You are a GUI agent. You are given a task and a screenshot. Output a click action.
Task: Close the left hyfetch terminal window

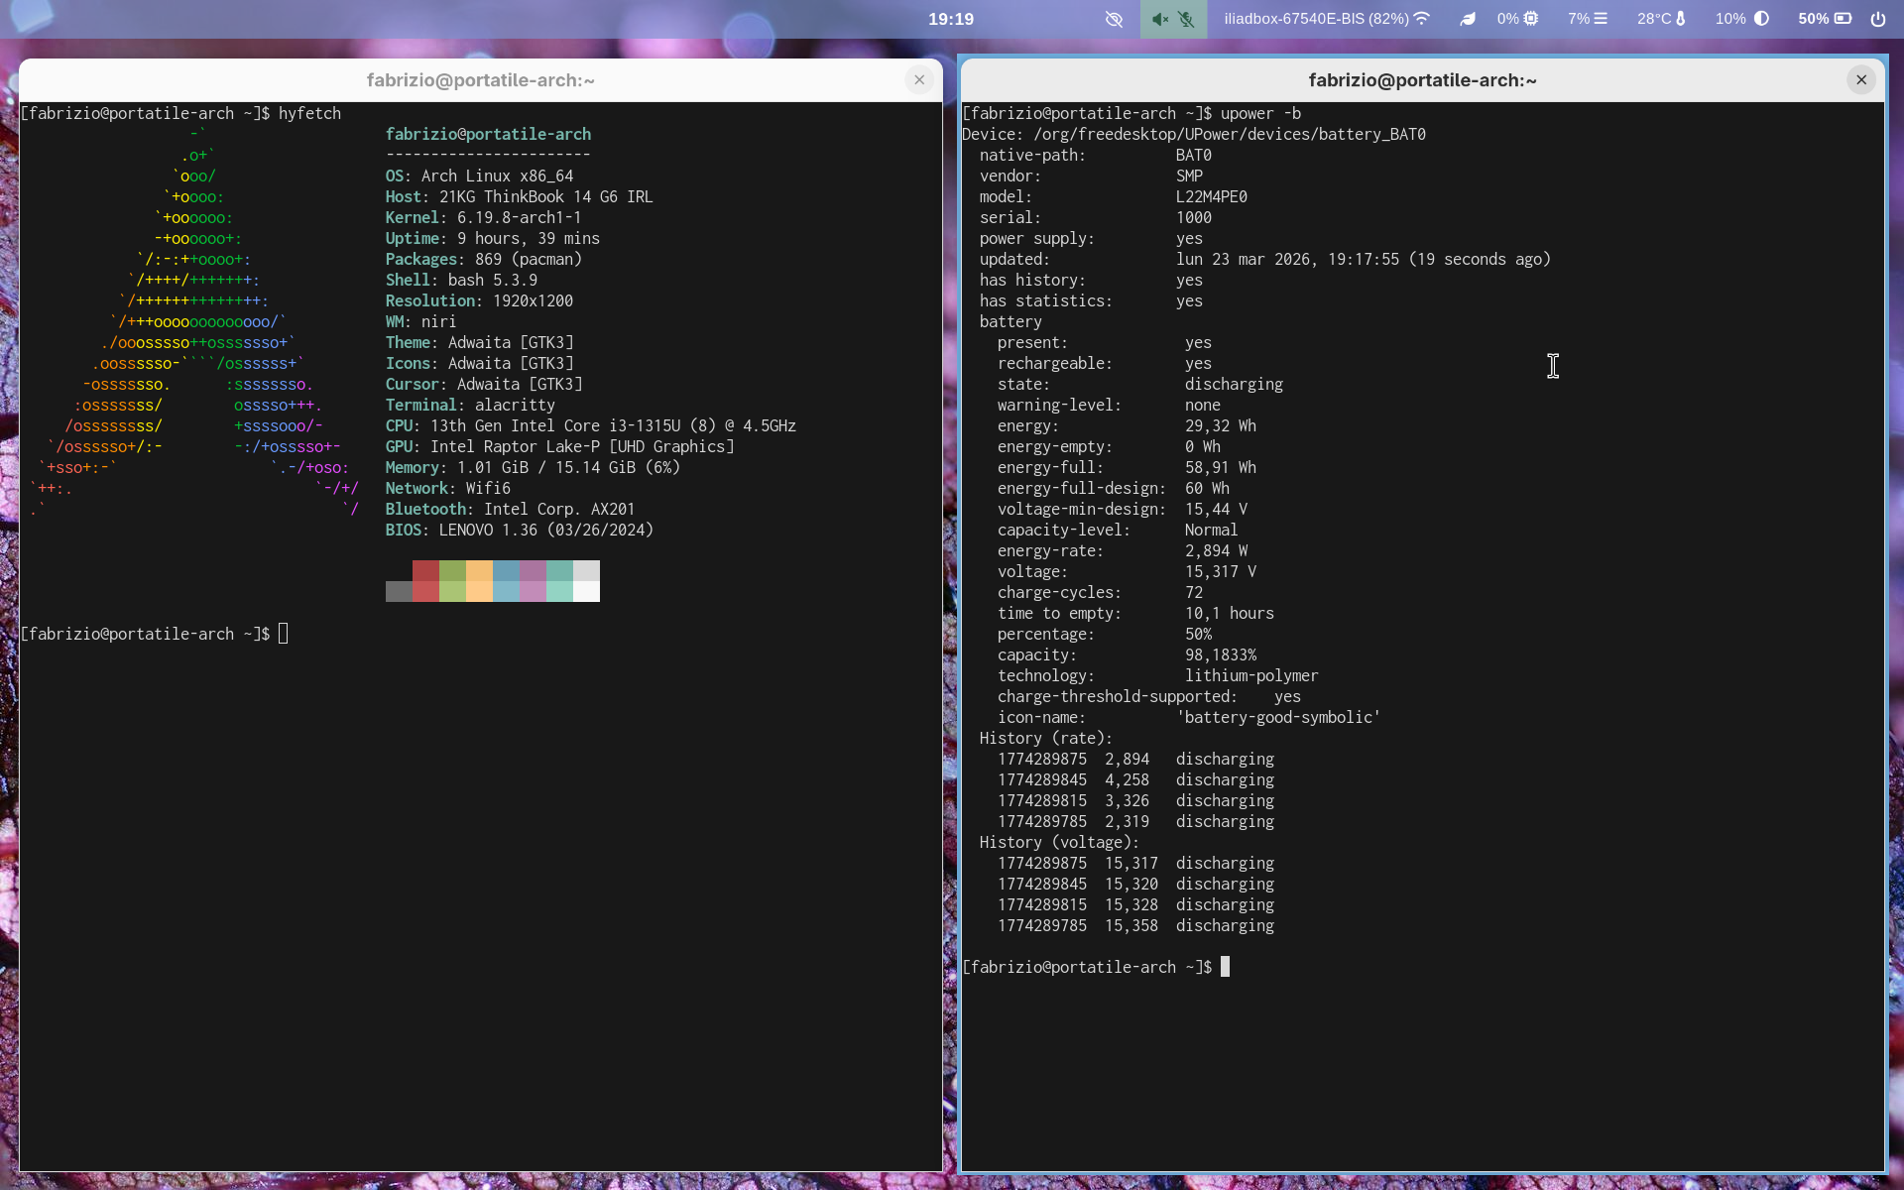tap(919, 80)
